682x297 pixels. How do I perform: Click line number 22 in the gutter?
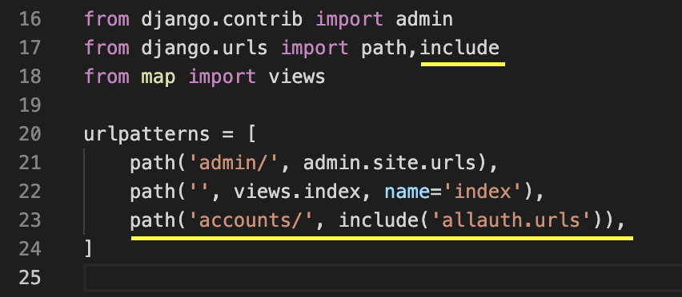(30, 192)
